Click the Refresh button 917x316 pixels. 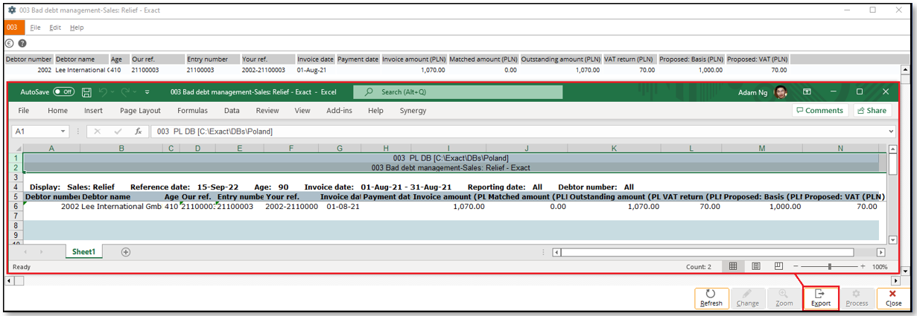[x=711, y=298]
